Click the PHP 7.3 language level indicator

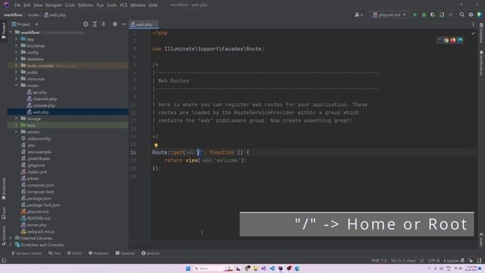point(379,261)
